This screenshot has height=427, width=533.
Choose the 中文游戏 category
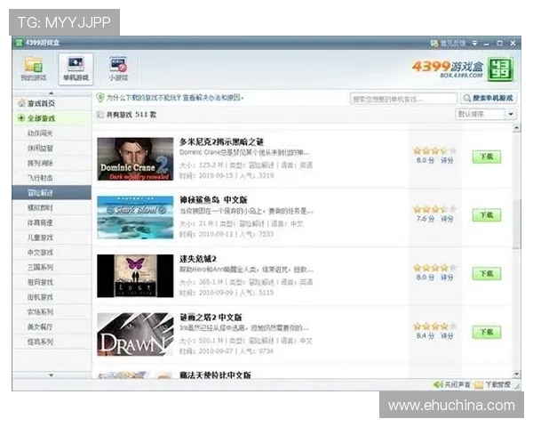(x=52, y=253)
